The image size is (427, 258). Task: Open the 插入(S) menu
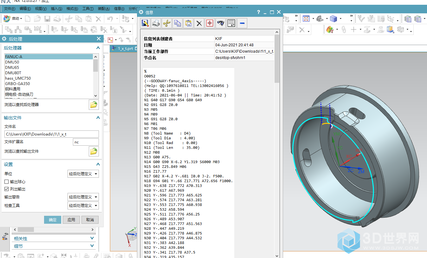pyautogui.click(x=56, y=9)
